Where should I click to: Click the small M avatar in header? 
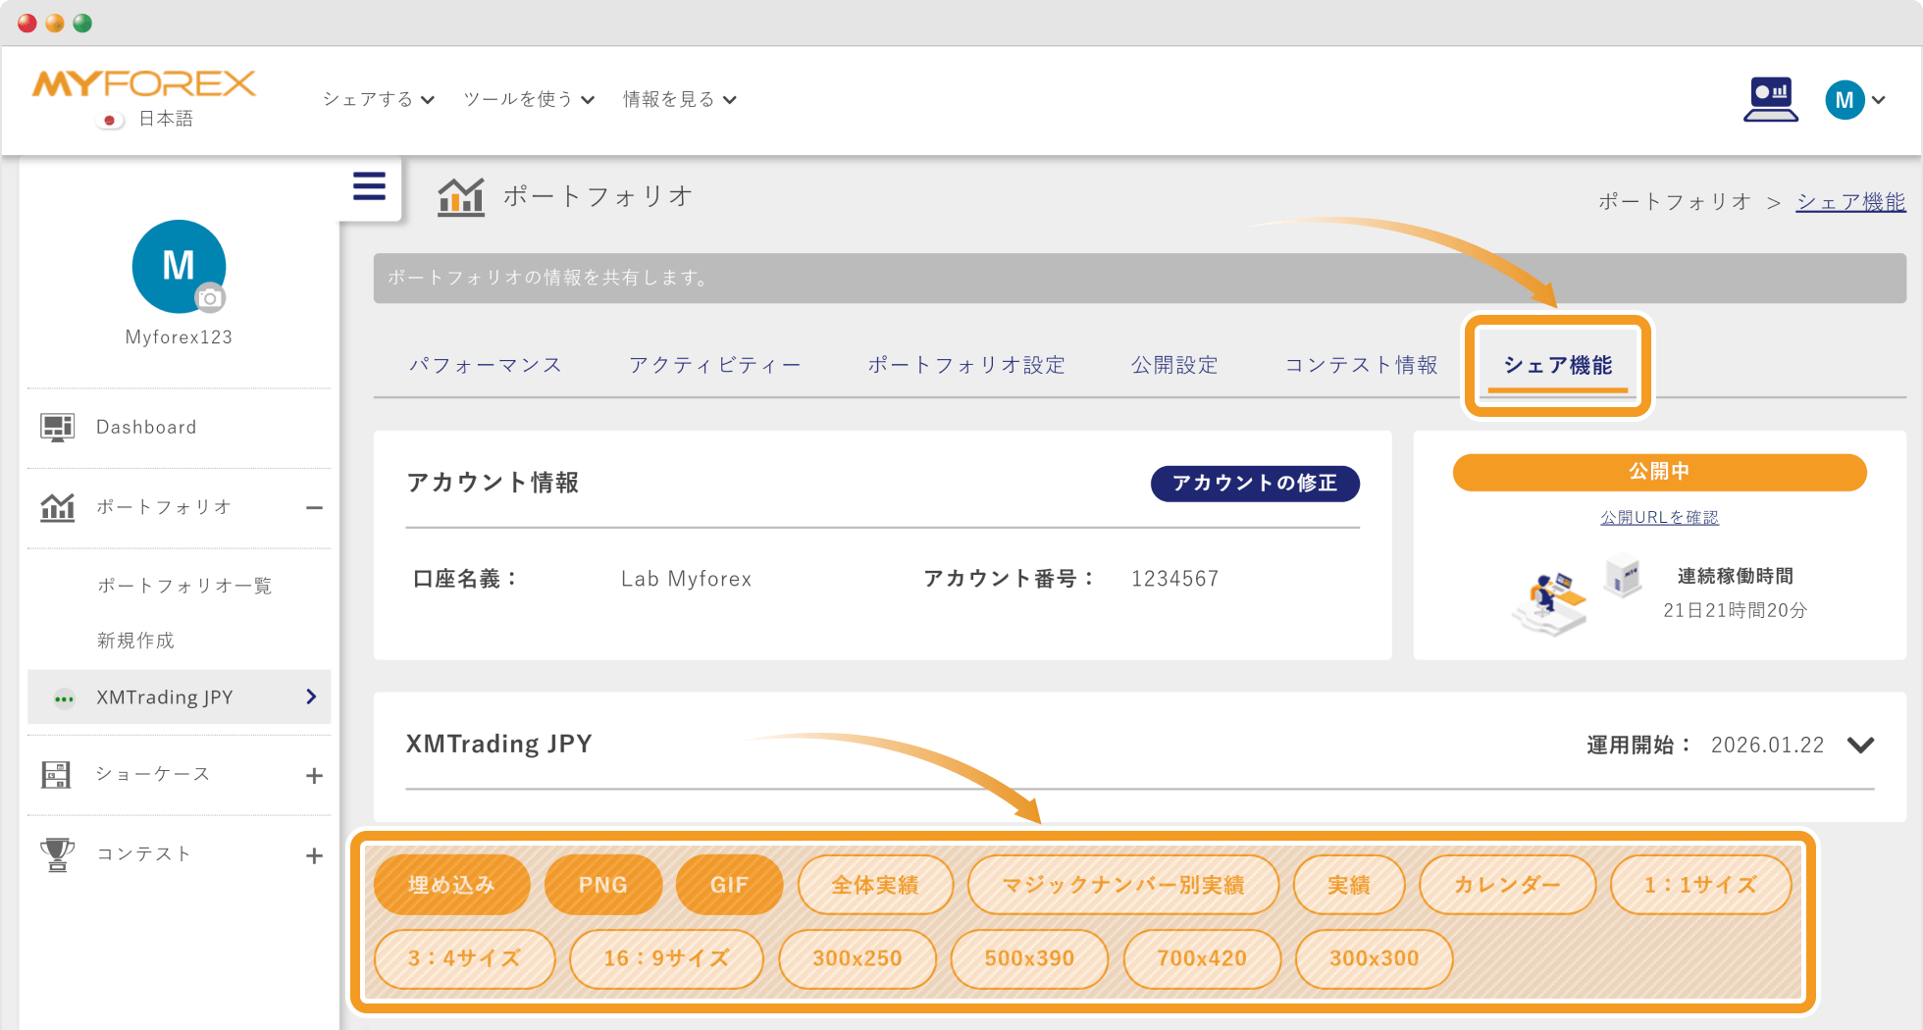[x=1845, y=100]
